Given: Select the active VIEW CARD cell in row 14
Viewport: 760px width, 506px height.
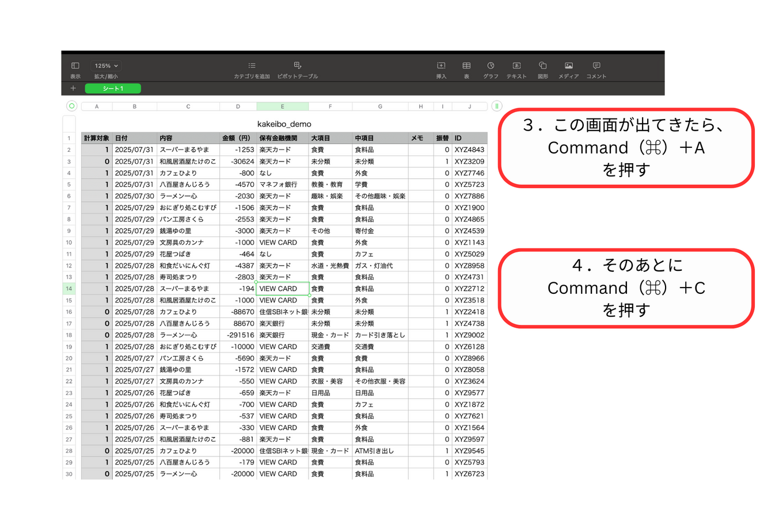Looking at the screenshot, I should (283, 289).
